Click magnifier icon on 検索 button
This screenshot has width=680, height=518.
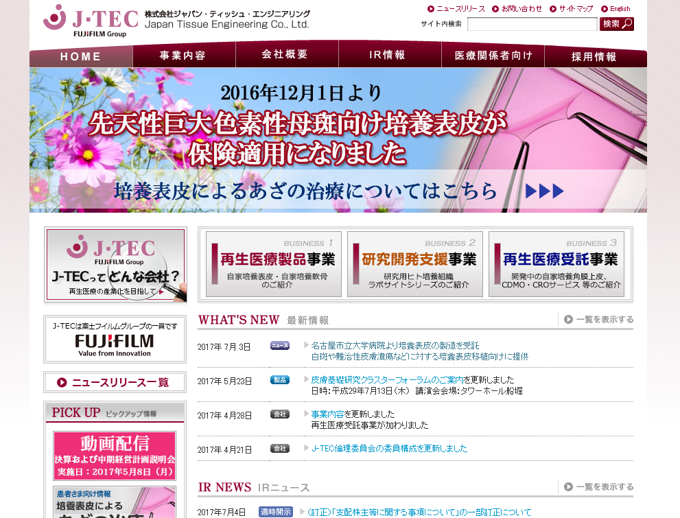coord(626,24)
